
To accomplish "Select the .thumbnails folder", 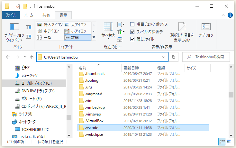I will click(92, 74).
